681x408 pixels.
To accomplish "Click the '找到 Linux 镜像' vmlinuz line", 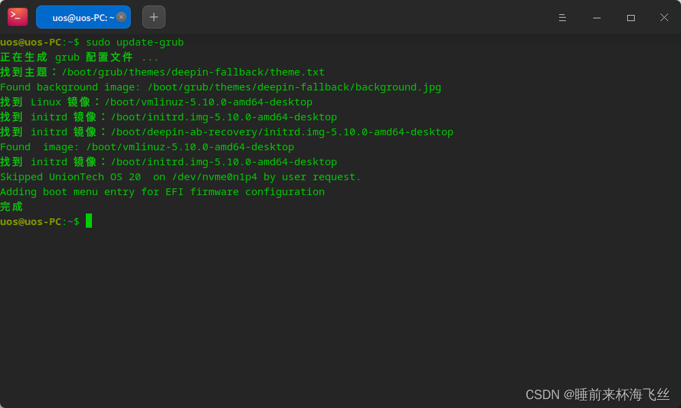I will (156, 102).
